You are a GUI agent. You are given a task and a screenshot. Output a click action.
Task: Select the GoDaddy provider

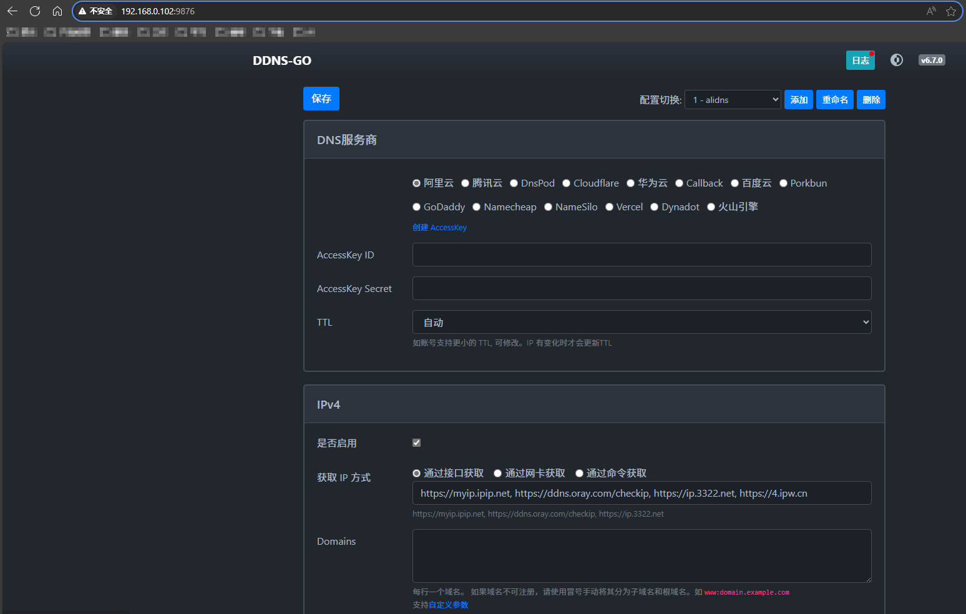pos(416,207)
